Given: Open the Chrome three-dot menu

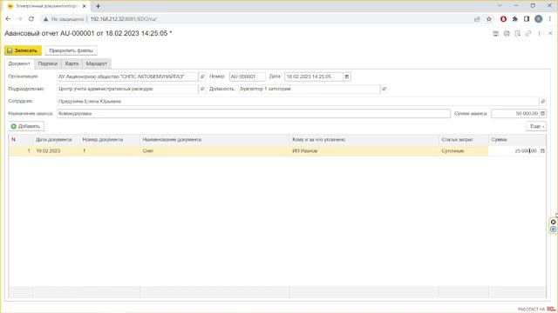Looking at the screenshot, I should click(550, 19).
